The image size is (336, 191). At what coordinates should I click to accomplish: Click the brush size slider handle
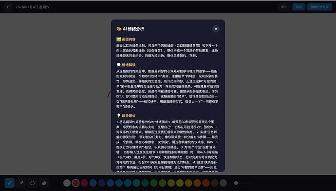coord(236,183)
